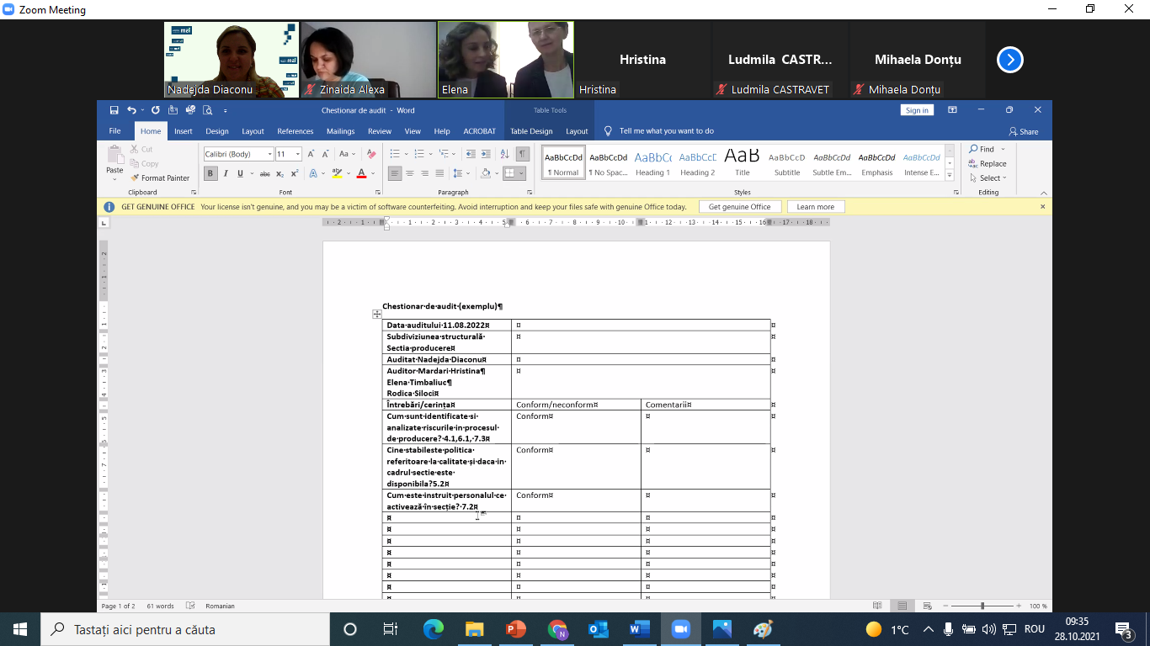Viewport: 1150px width, 646px height.
Task: Increase font size with the Grow Font icon
Action: (311, 154)
